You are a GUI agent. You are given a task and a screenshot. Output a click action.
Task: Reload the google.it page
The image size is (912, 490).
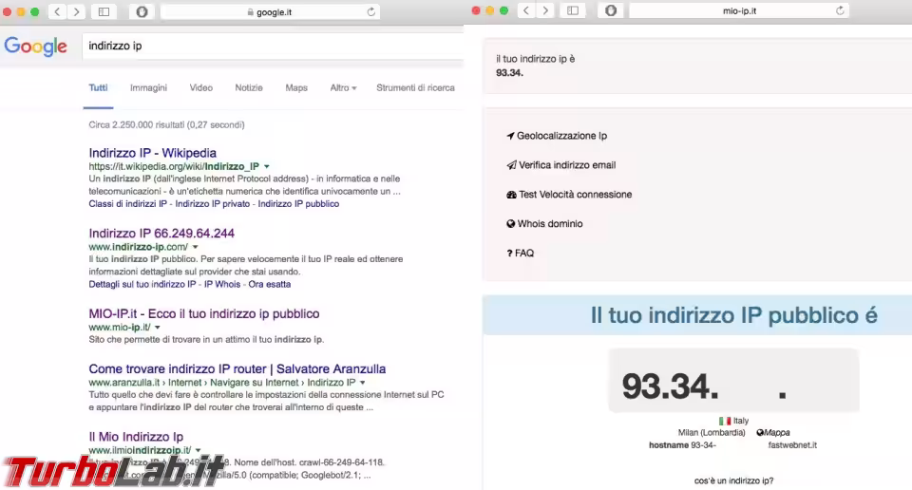pyautogui.click(x=371, y=11)
